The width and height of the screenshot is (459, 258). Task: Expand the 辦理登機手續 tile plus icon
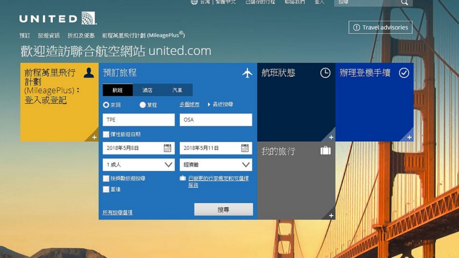(409, 137)
